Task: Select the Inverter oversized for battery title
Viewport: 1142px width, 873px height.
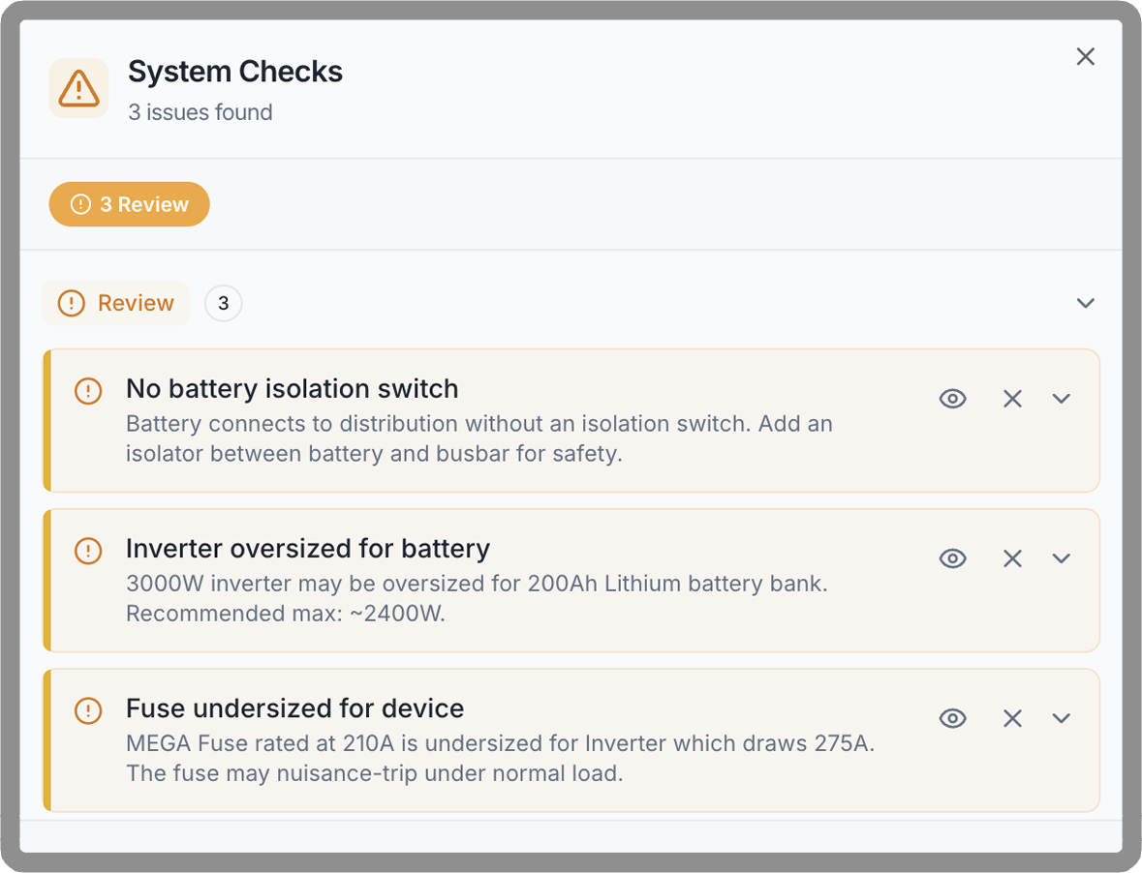Action: [308, 549]
